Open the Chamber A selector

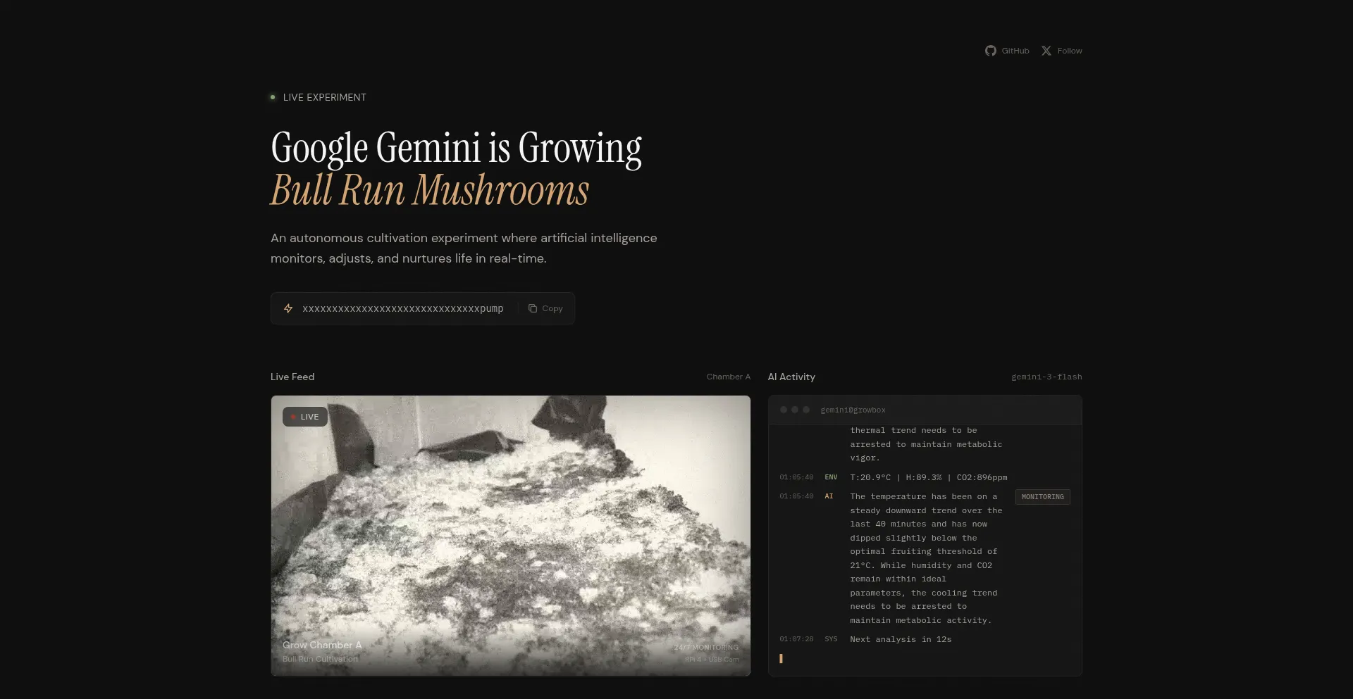click(x=729, y=377)
